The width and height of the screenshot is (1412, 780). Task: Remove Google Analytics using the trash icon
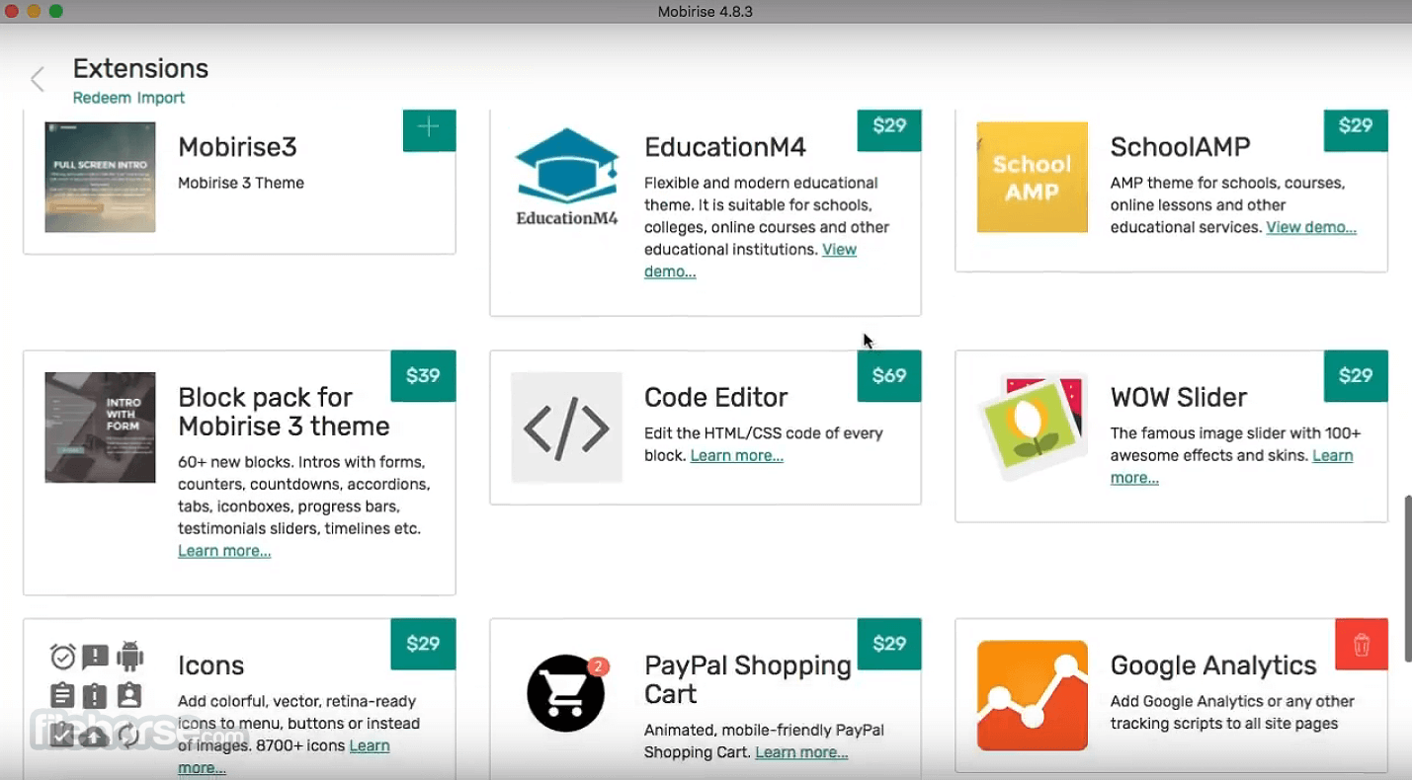point(1361,645)
